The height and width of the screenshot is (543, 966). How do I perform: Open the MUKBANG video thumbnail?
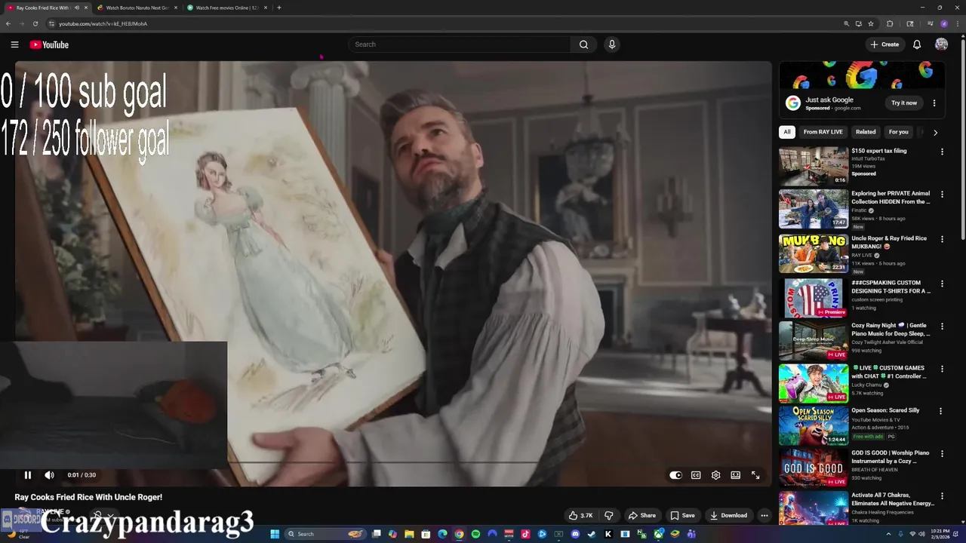pyautogui.click(x=814, y=253)
